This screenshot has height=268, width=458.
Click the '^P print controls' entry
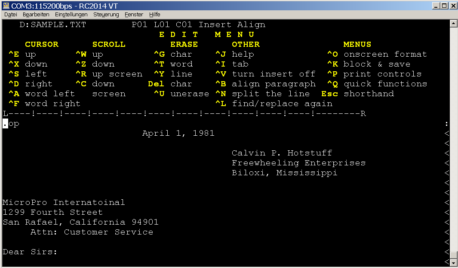[374, 74]
